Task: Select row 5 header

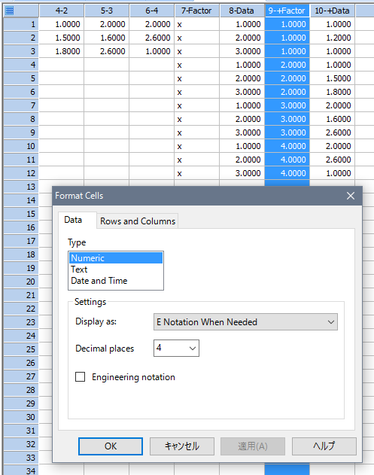Action: [x=21, y=78]
